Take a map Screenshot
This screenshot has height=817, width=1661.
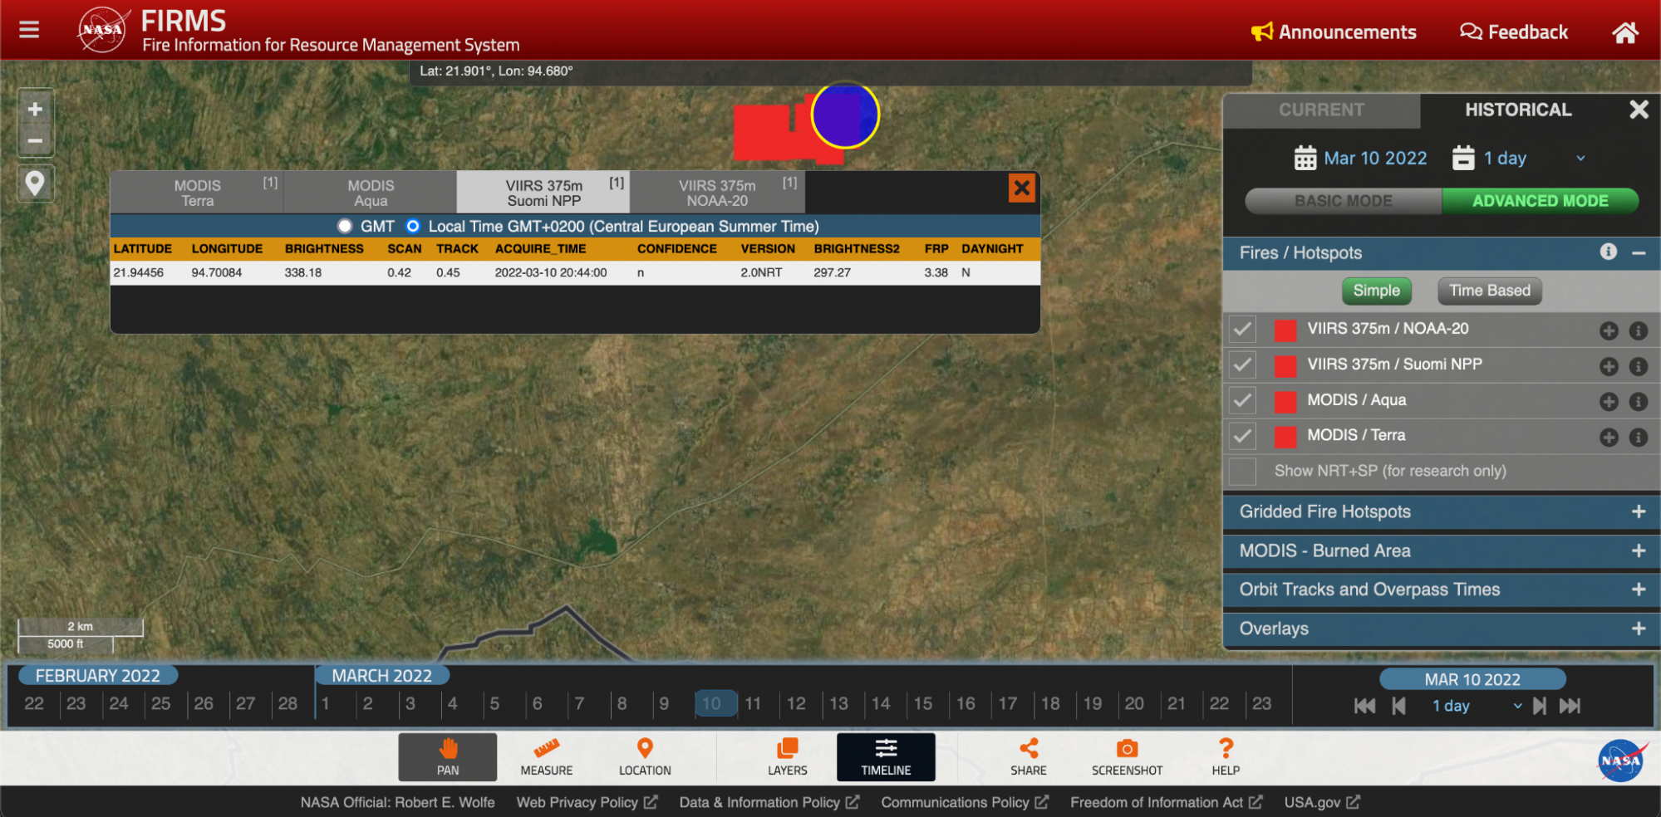[1127, 756]
